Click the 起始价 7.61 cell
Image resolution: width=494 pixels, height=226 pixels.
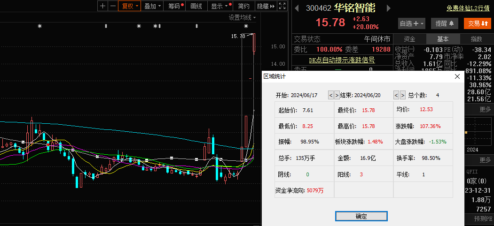(304, 110)
